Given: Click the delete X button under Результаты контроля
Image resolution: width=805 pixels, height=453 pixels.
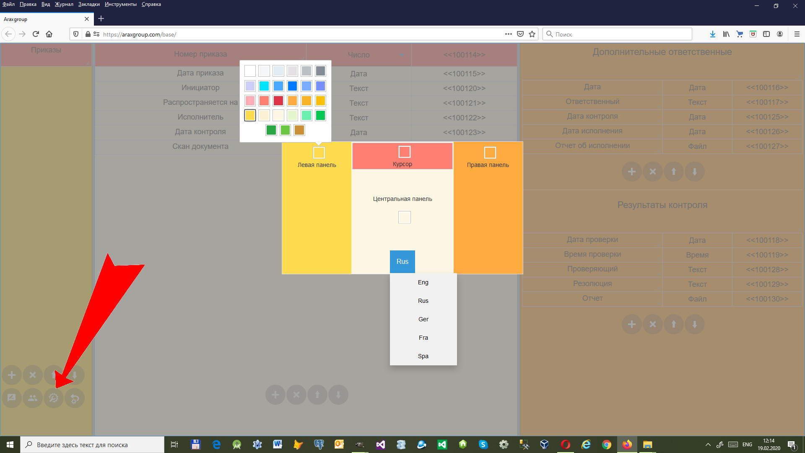Looking at the screenshot, I should 653,324.
